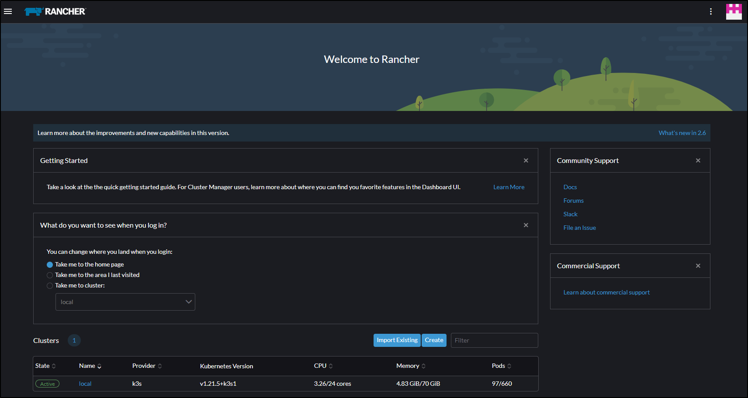
Task: Open the Forums link
Action: (574, 201)
